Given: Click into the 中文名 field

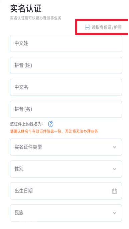Looking at the screenshot, I should [66, 87].
